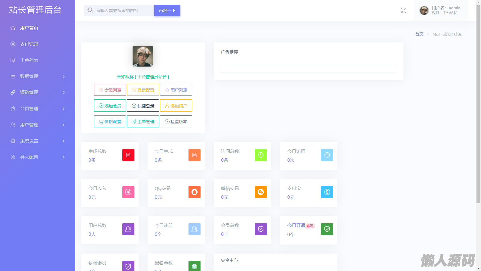Click the QQ交易 penguin icon
Image resolution: width=481 pixels, height=271 pixels.
195,192
